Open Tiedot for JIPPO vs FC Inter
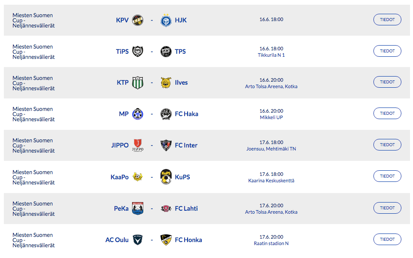 pyautogui.click(x=387, y=145)
